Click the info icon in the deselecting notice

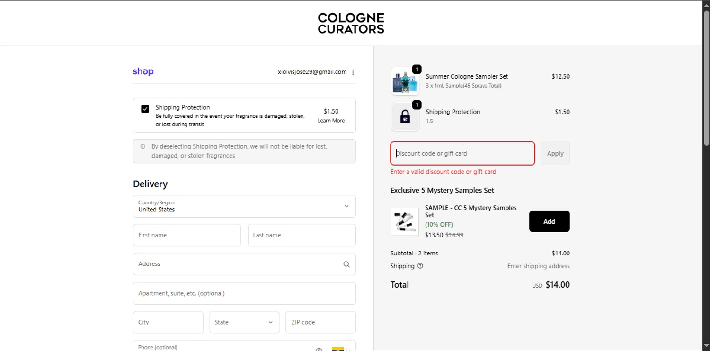tap(143, 147)
